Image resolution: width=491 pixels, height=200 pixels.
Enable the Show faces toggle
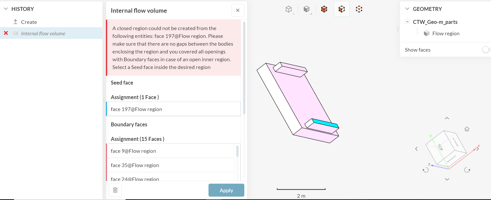(485, 50)
